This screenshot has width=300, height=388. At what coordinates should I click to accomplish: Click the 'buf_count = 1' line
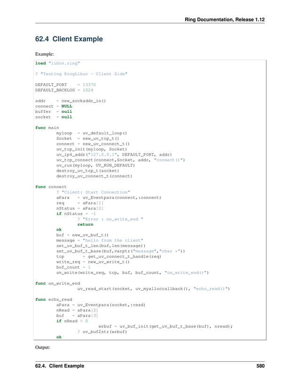pos(73,267)
